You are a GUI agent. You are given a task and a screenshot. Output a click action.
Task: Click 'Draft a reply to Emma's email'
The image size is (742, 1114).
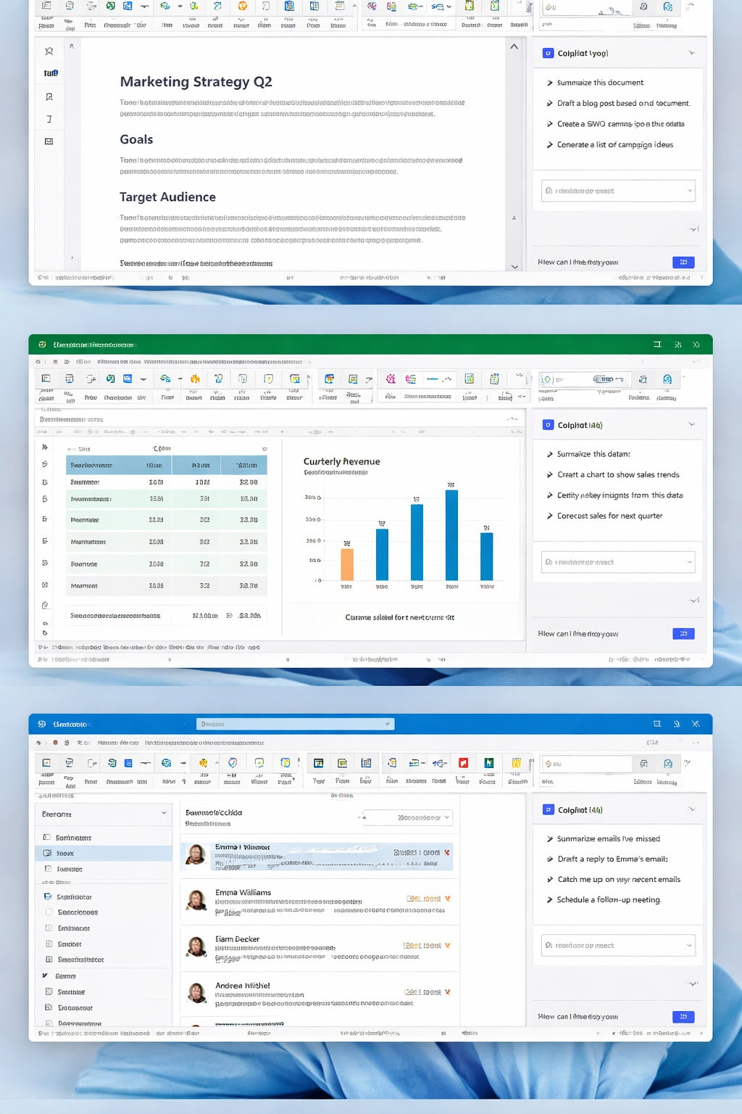(612, 859)
